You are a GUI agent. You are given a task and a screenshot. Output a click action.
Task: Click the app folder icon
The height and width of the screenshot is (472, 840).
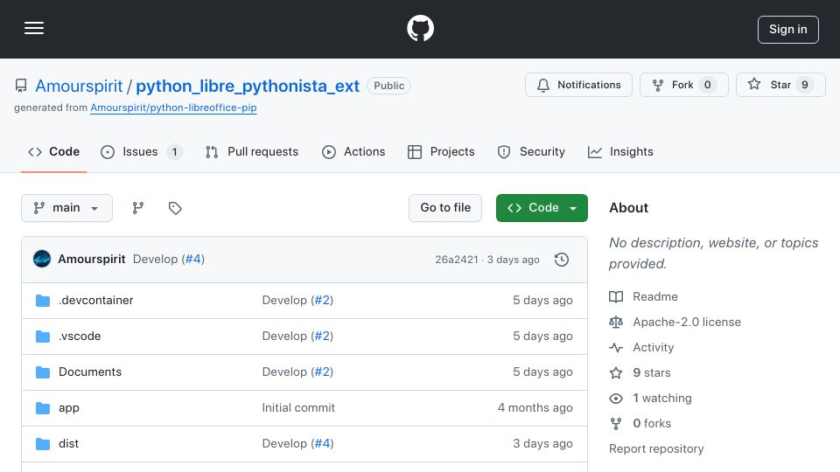43,408
